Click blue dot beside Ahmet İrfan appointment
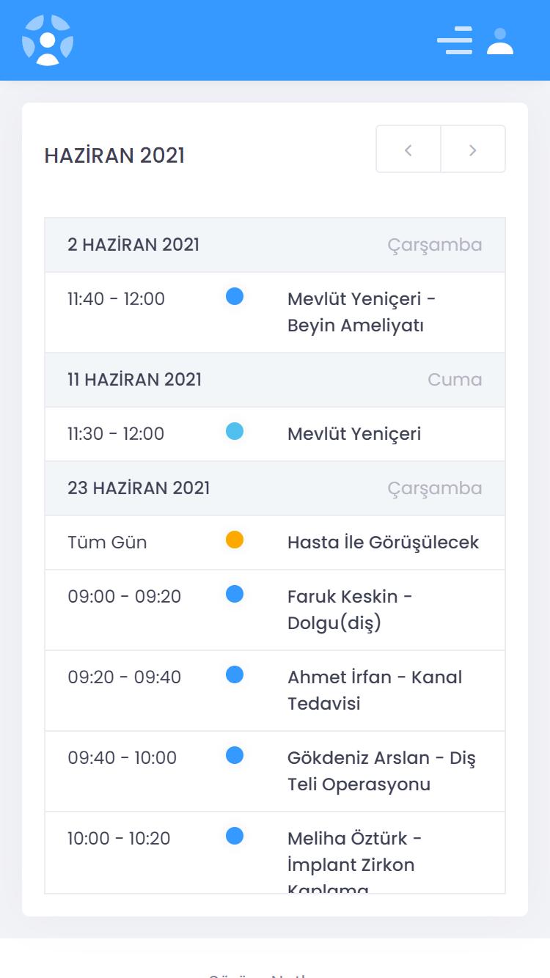550x978 pixels. tap(235, 674)
